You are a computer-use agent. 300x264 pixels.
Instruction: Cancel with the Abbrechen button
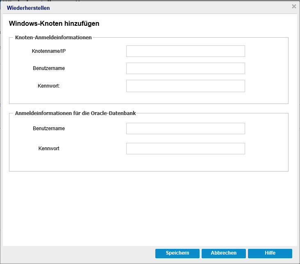click(224, 253)
